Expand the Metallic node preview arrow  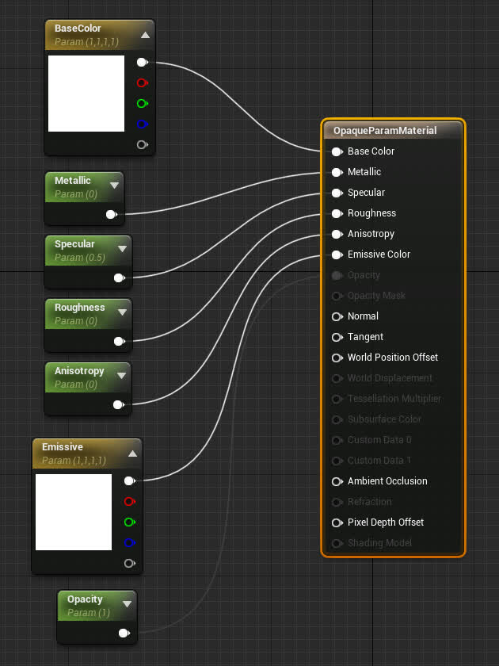click(114, 186)
